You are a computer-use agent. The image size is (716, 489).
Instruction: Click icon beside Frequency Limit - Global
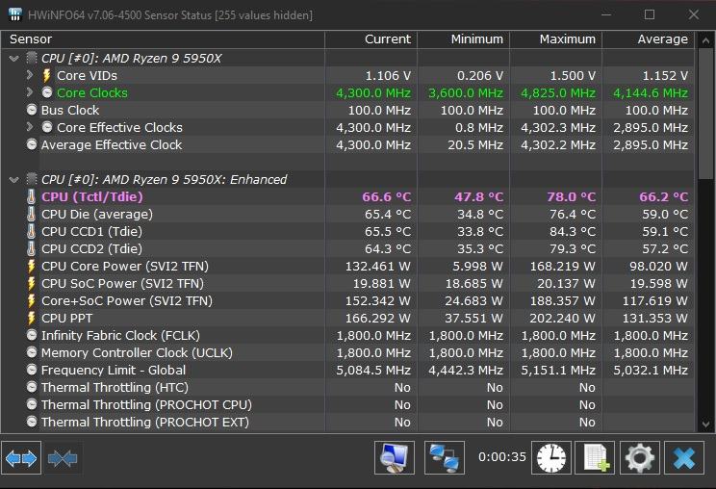(31, 371)
